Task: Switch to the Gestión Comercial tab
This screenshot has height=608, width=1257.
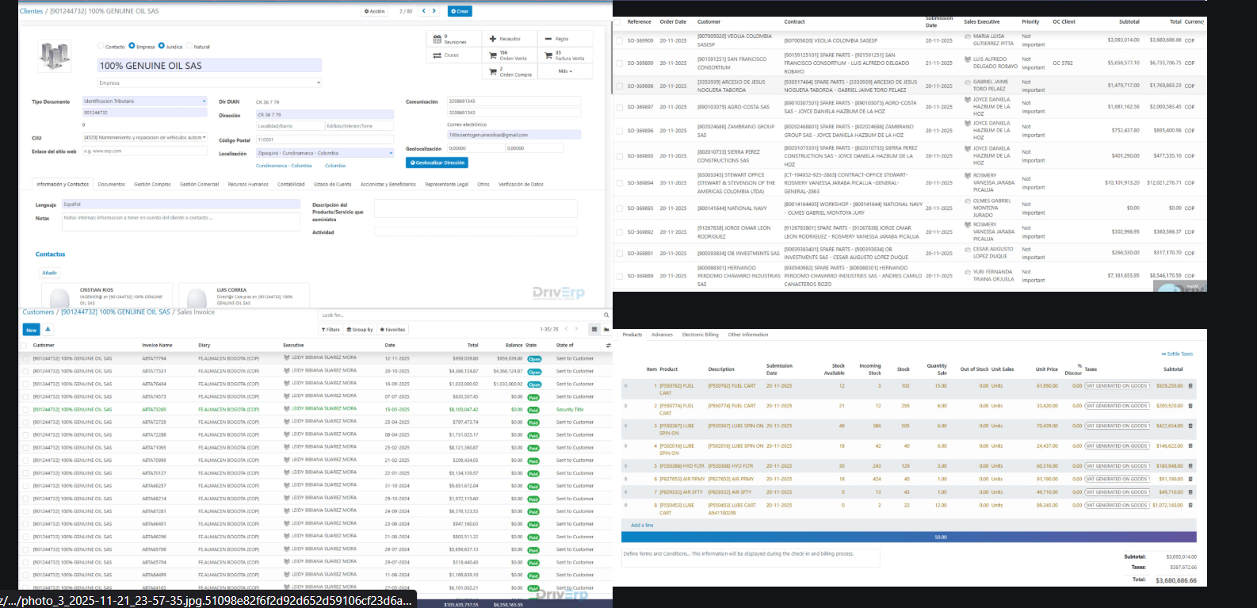Action: 199,185
